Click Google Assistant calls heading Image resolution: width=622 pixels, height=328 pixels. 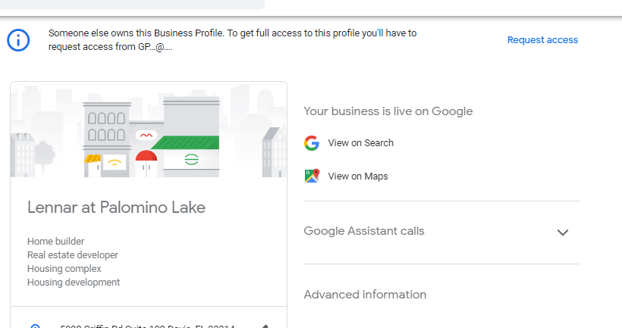pos(364,231)
